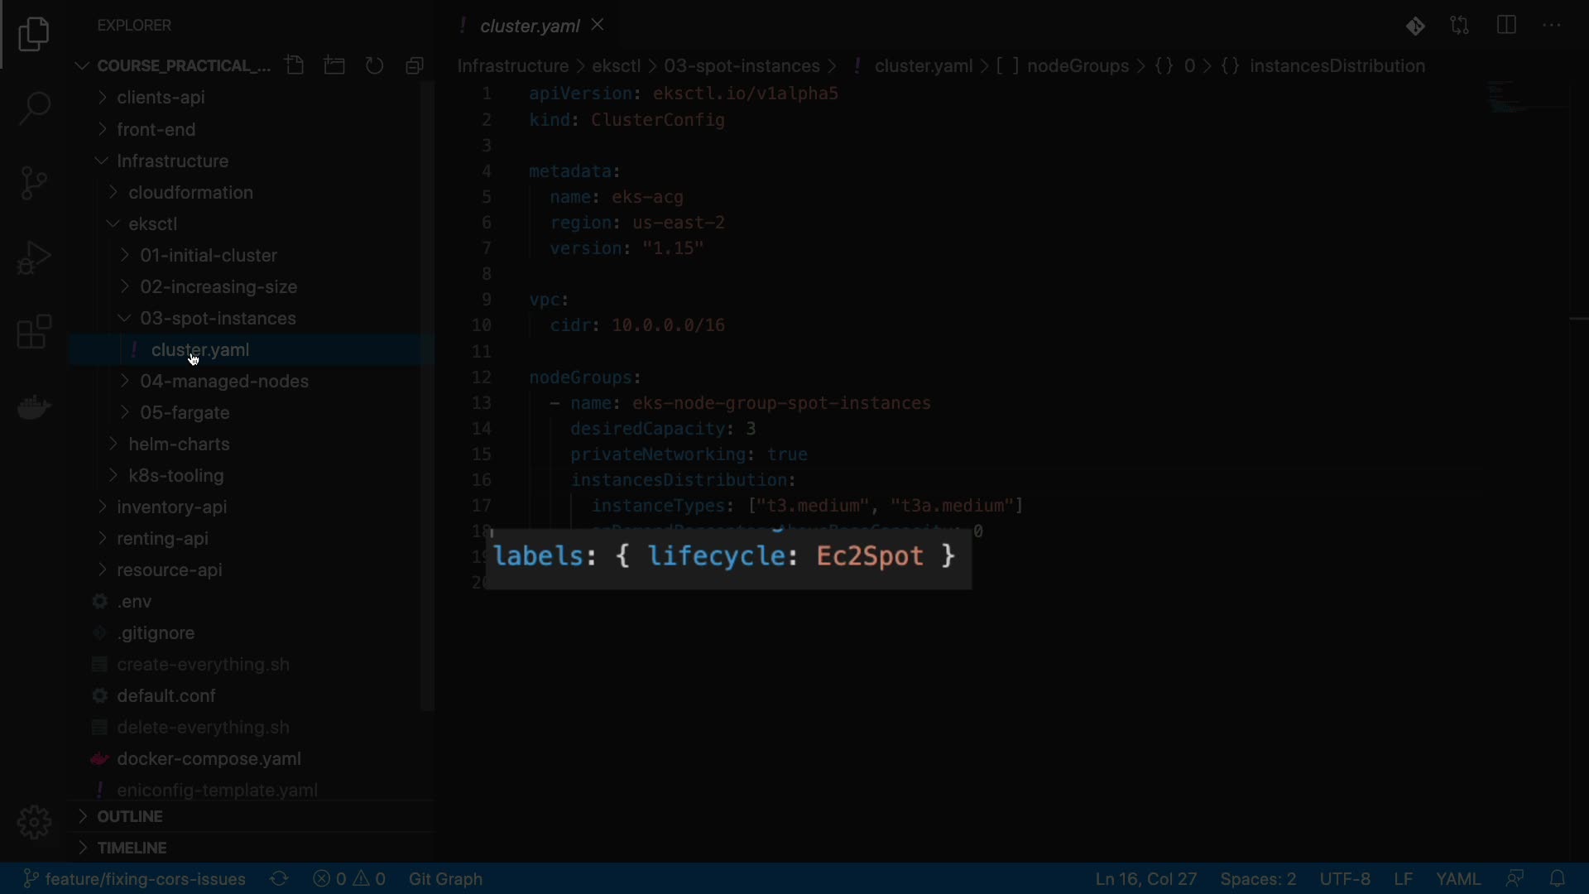
Task: Click the Manage gear icon
Action: pyautogui.click(x=34, y=822)
